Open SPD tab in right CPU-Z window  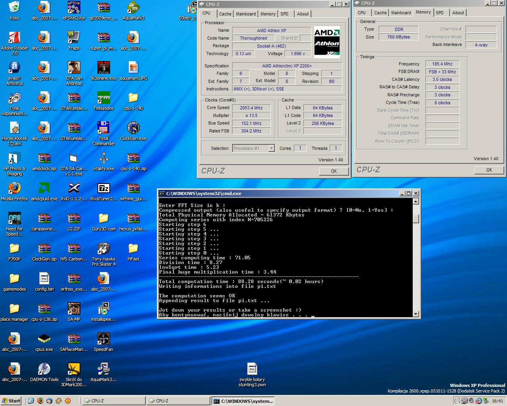click(x=440, y=13)
